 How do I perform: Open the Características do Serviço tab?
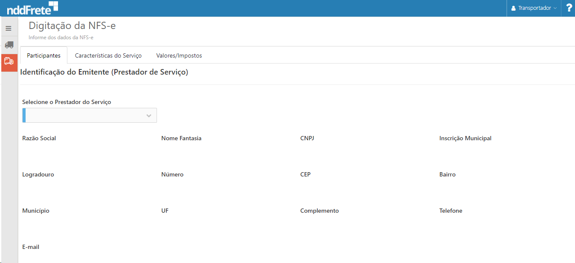tap(108, 55)
